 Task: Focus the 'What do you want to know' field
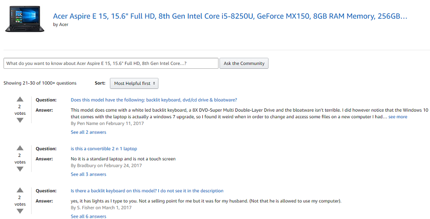click(111, 63)
